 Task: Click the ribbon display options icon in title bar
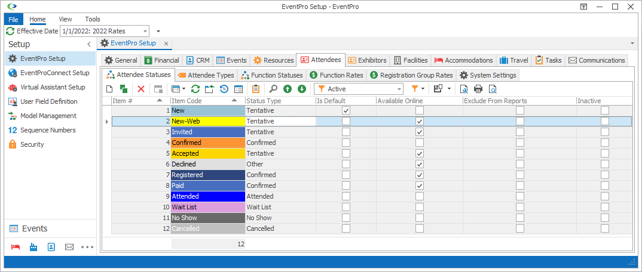[583, 7]
